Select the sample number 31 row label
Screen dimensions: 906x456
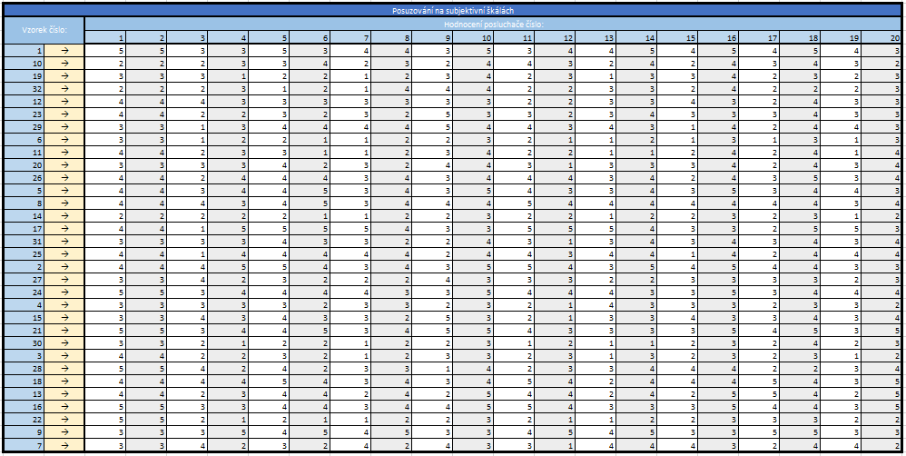25,242
